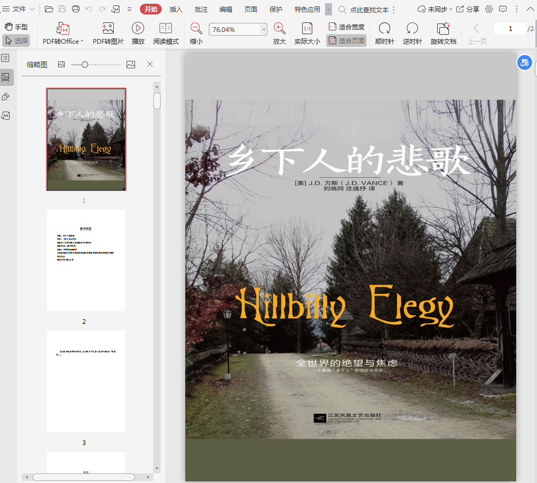Select page 2 thumbnail
Image resolution: width=537 pixels, height=483 pixels.
[x=86, y=260]
